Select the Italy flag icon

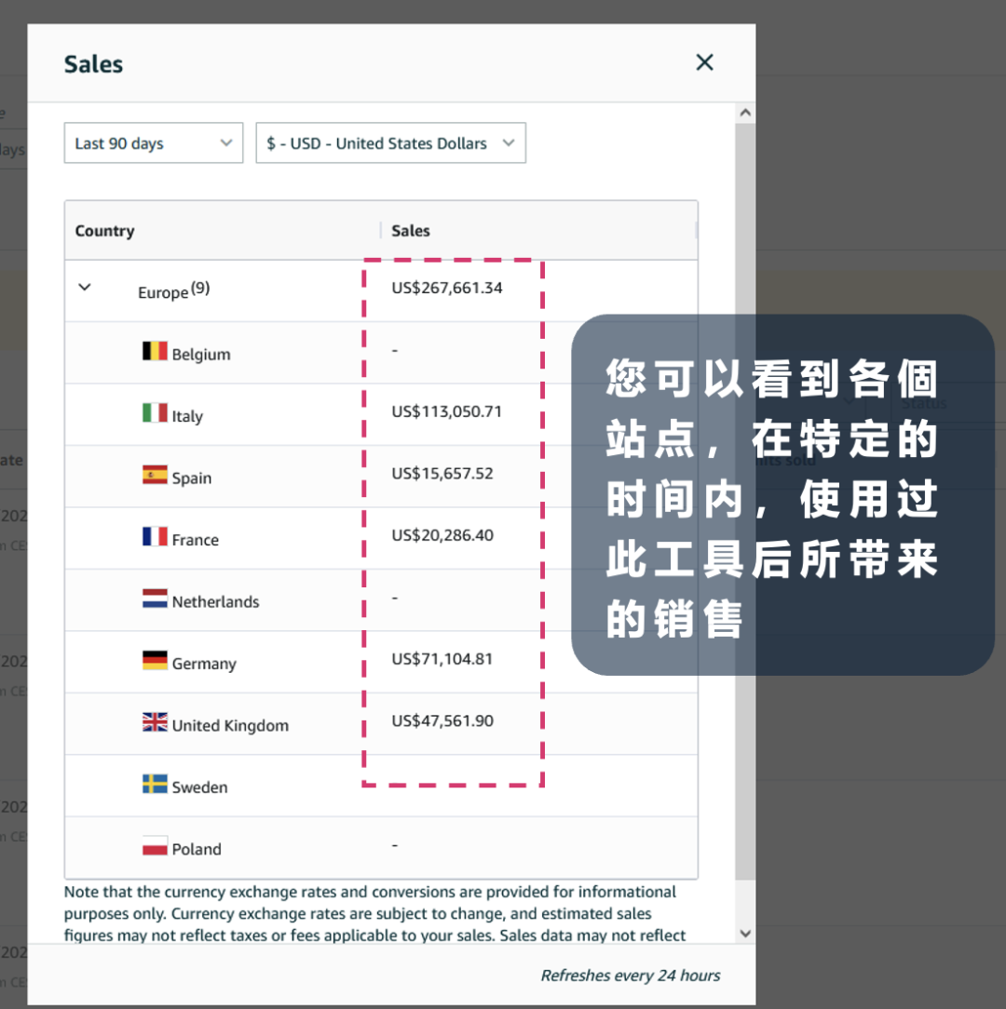154,414
